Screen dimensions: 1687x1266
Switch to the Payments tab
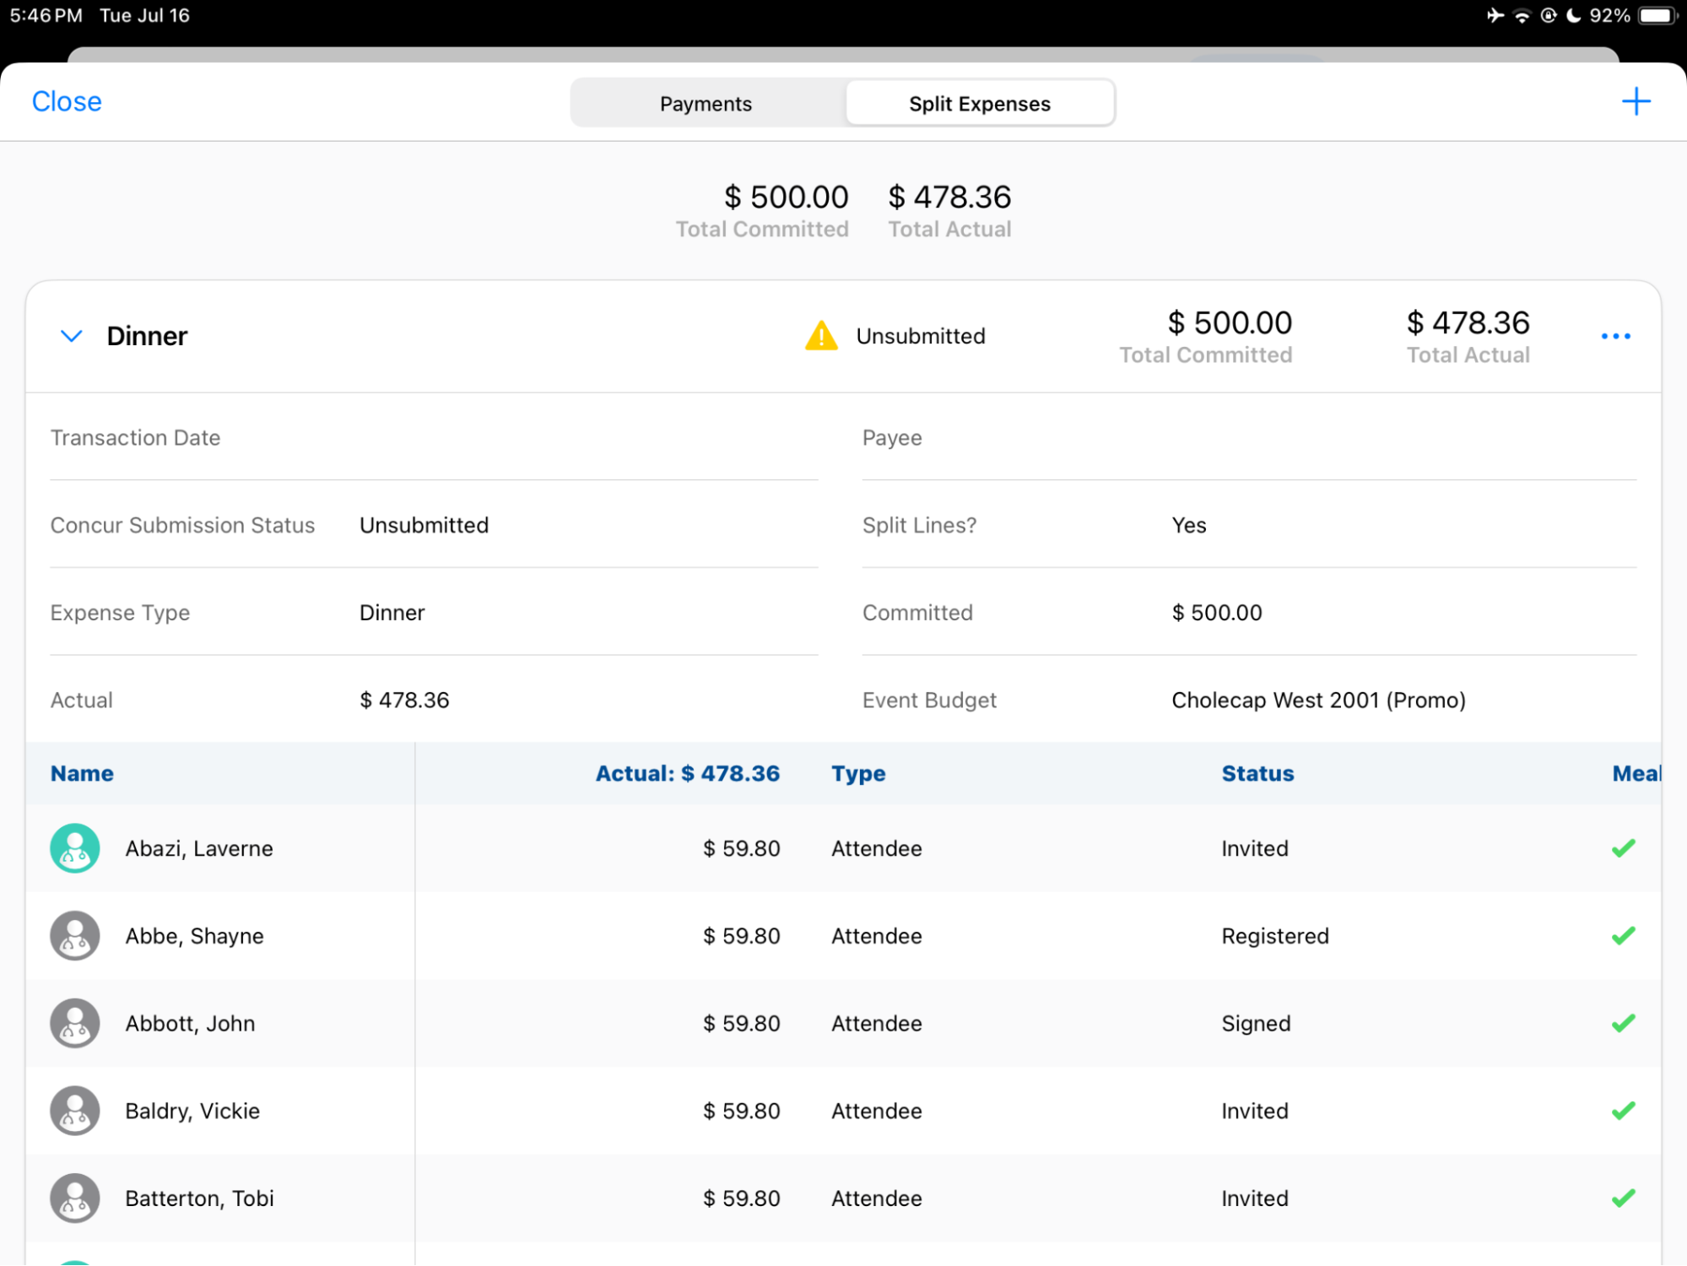click(x=706, y=104)
